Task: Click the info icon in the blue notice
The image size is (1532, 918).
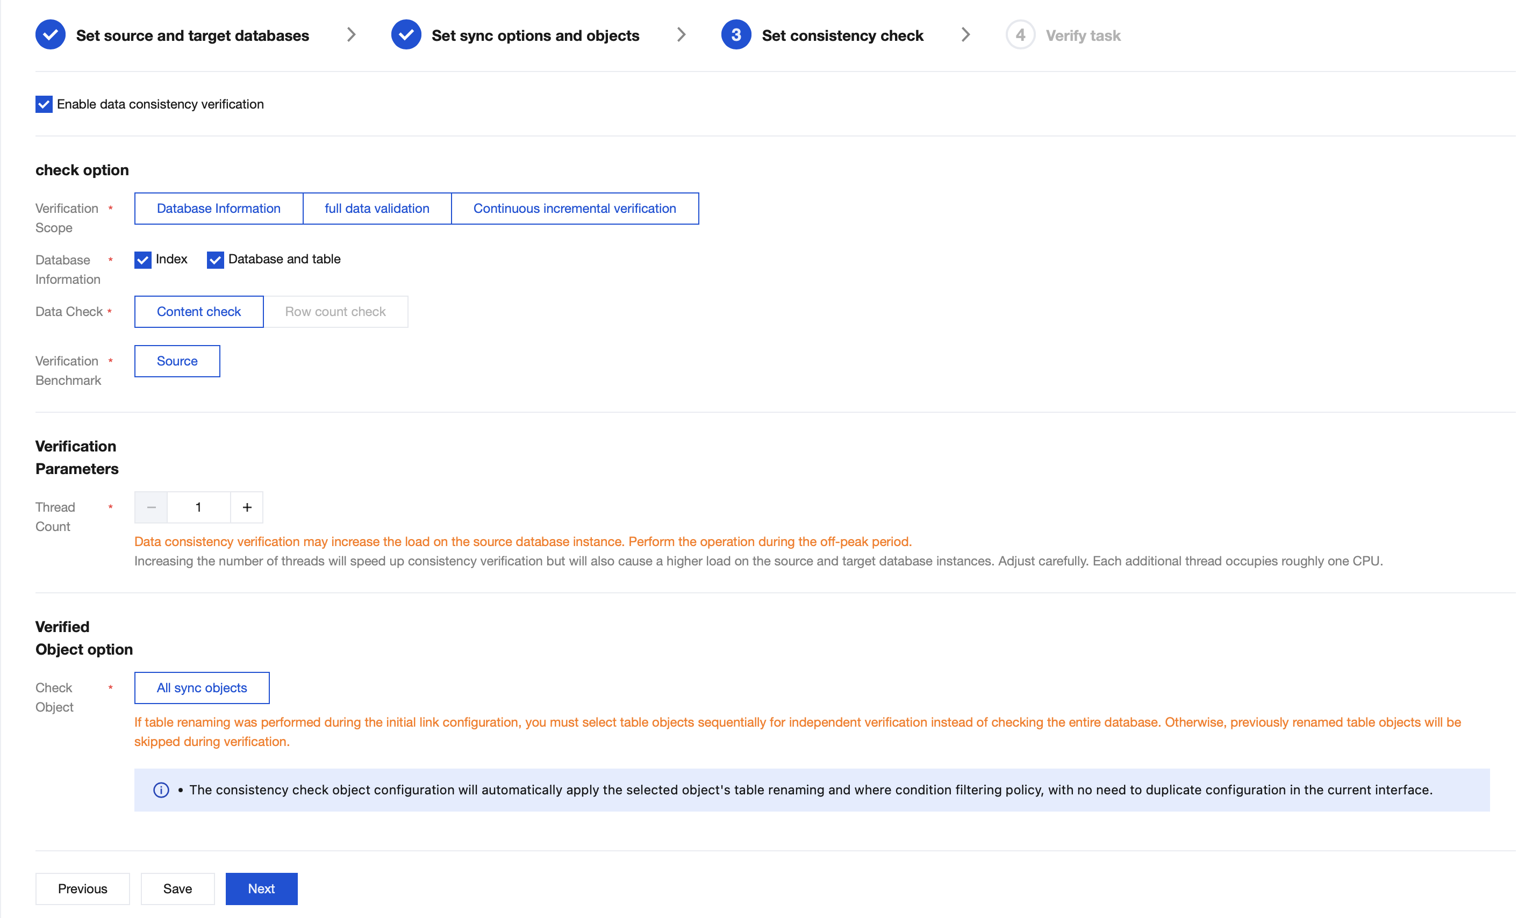Action: pos(161,790)
